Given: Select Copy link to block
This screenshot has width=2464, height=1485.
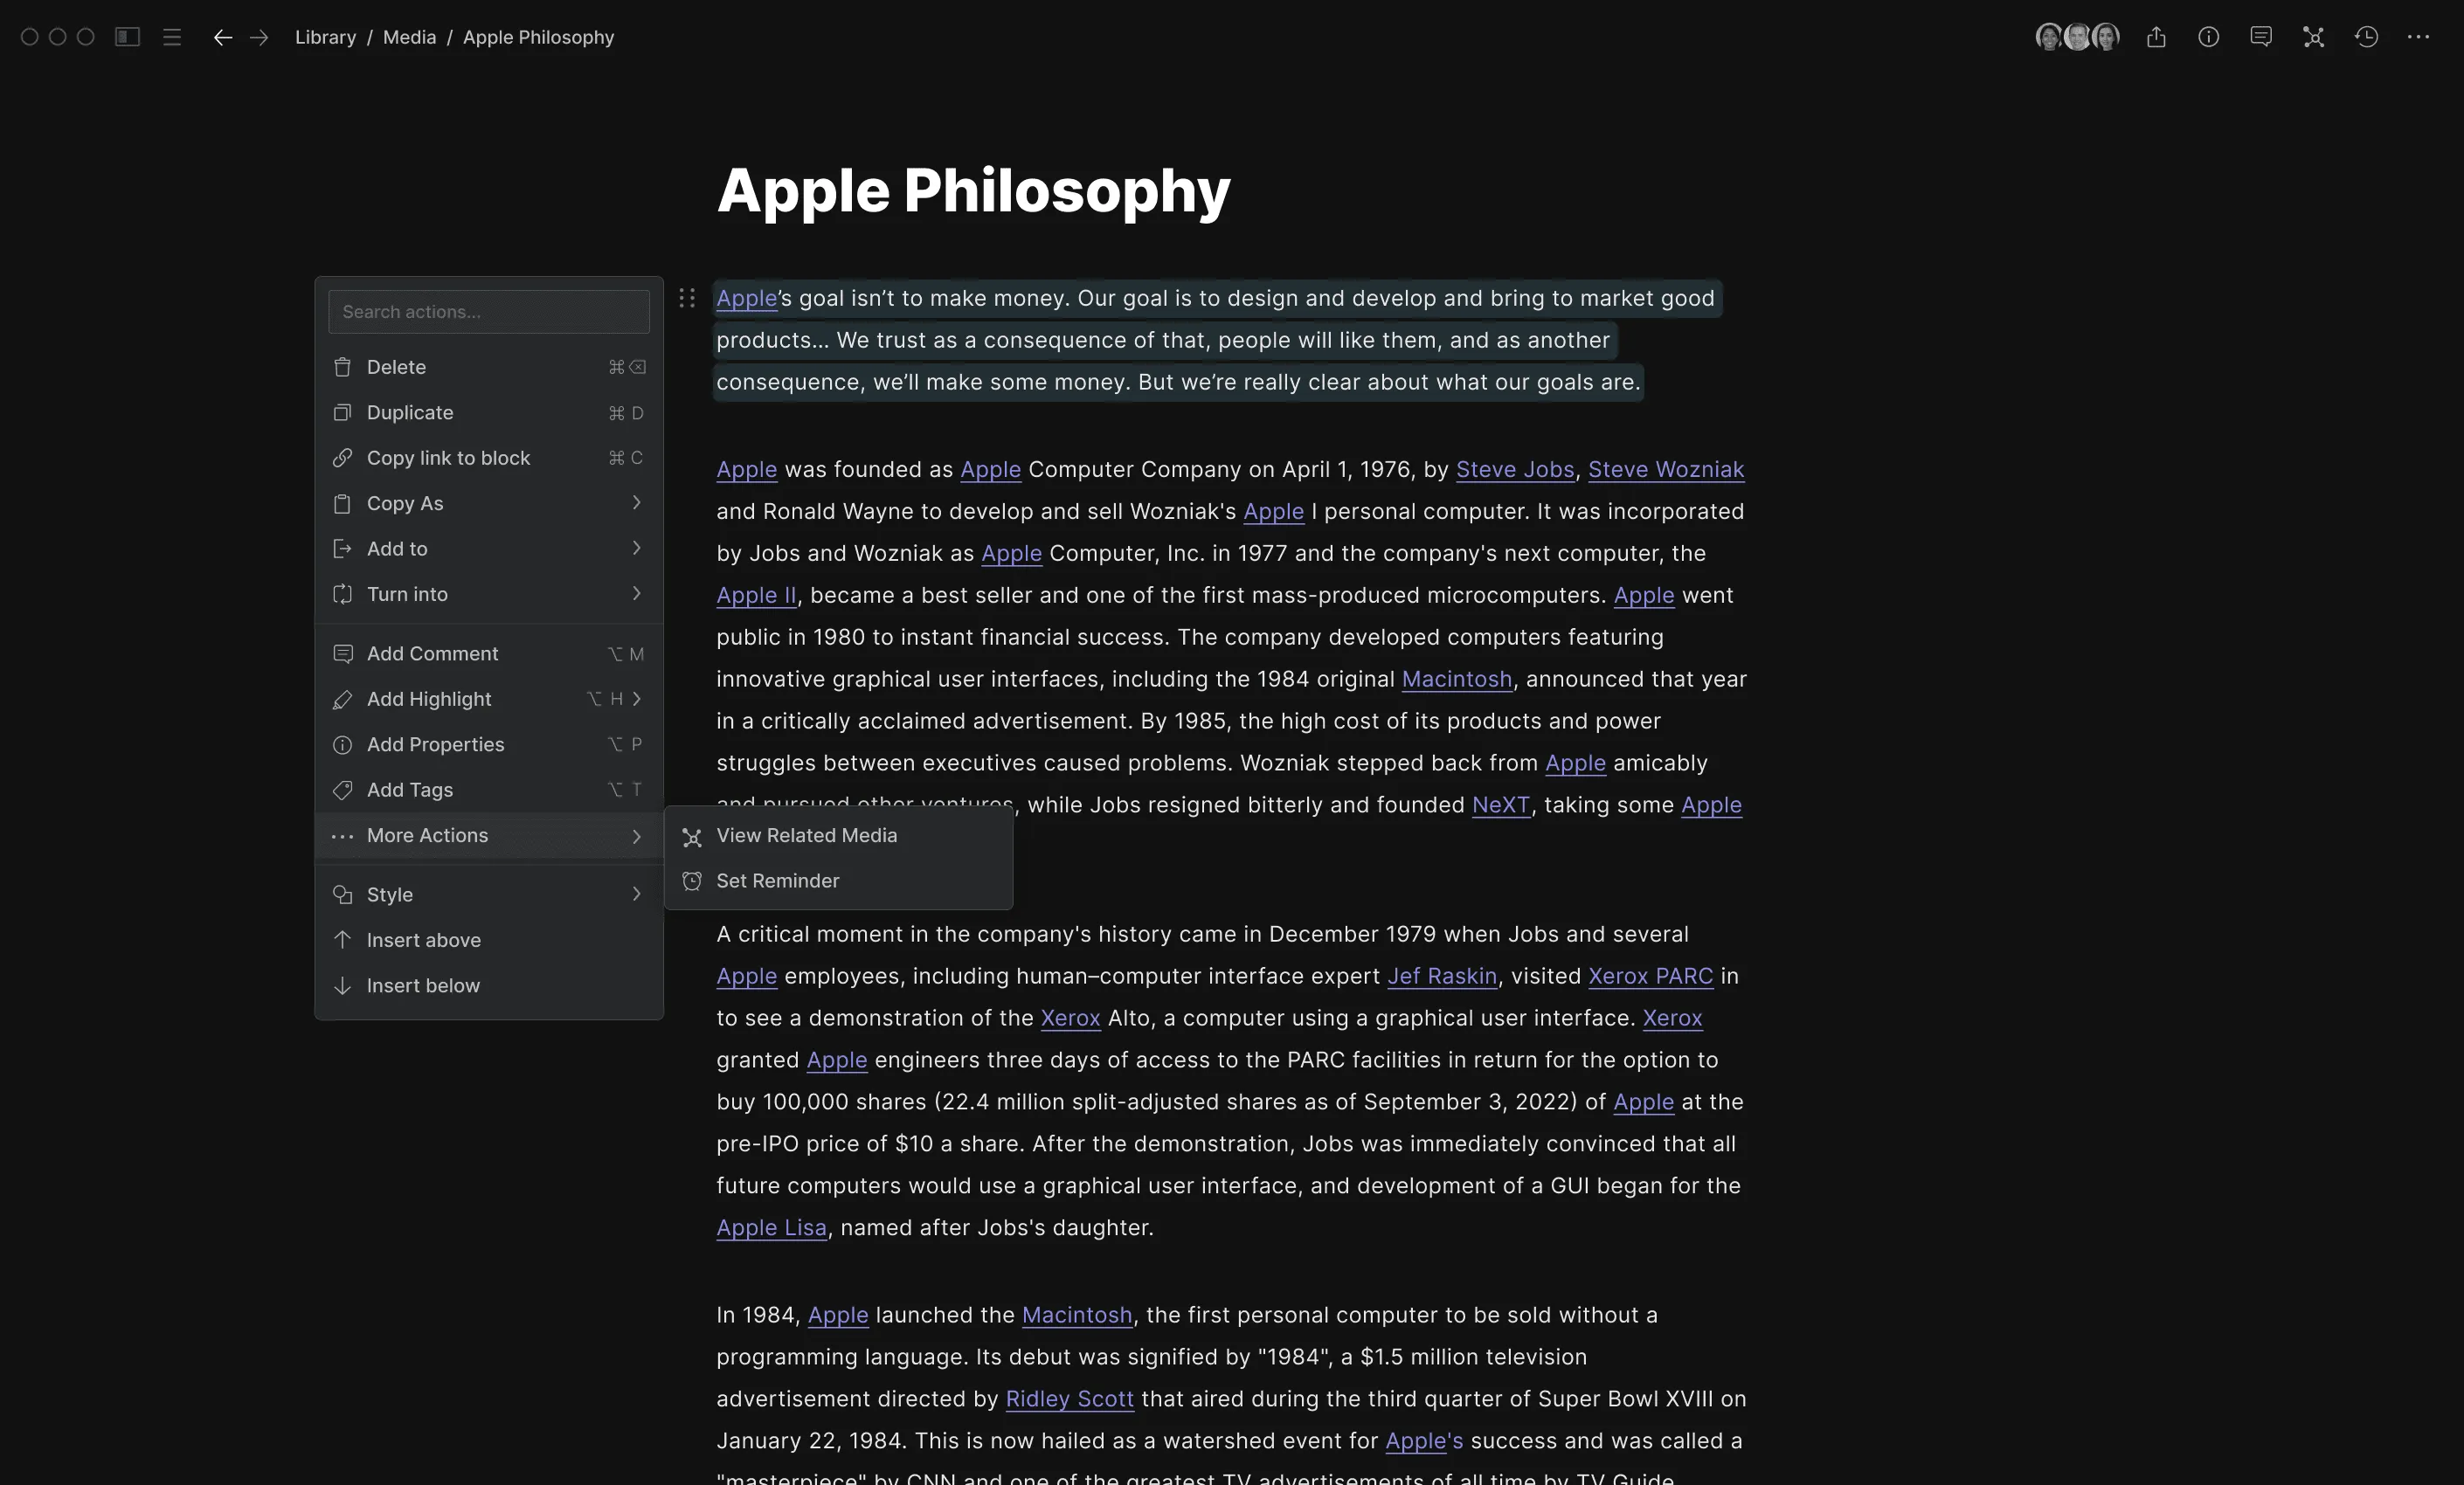Looking at the screenshot, I should click(489, 458).
